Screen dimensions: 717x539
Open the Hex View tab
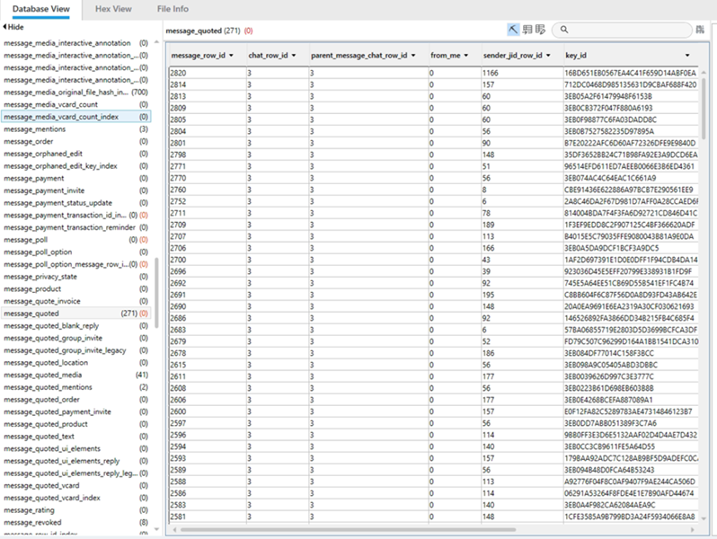[x=113, y=9]
